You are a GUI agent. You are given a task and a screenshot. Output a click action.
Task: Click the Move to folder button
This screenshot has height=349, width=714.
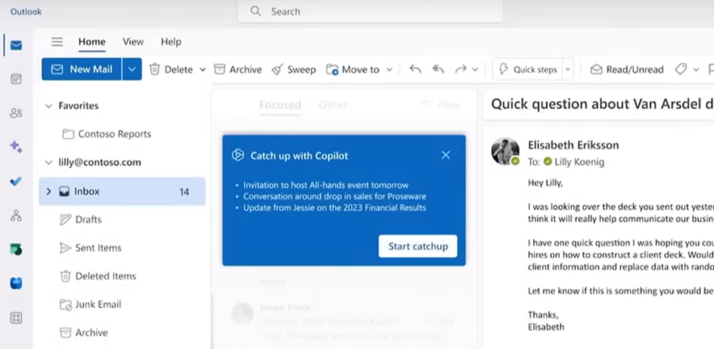click(353, 69)
